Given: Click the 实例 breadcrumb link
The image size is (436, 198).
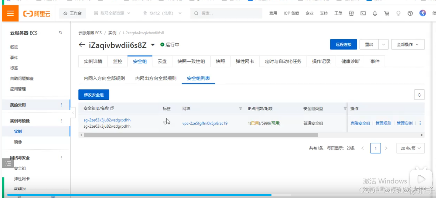Looking at the screenshot, I should click(112, 33).
